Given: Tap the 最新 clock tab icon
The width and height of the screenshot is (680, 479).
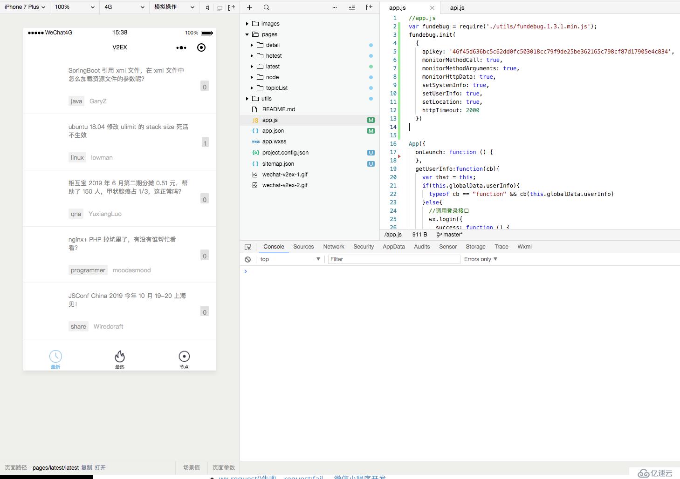Looking at the screenshot, I should click(55, 357).
